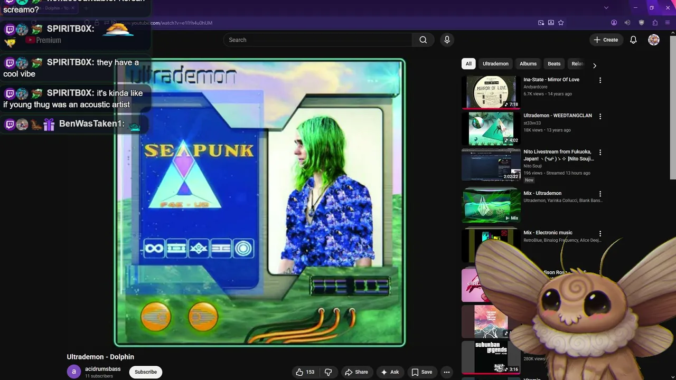The height and width of the screenshot is (380, 676).
Task: Click the st33vv33 channel name
Action: [532, 123]
